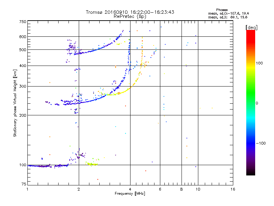
Task: Click the x-axis label 'Frequency [MHz]'
Action: click(130, 194)
